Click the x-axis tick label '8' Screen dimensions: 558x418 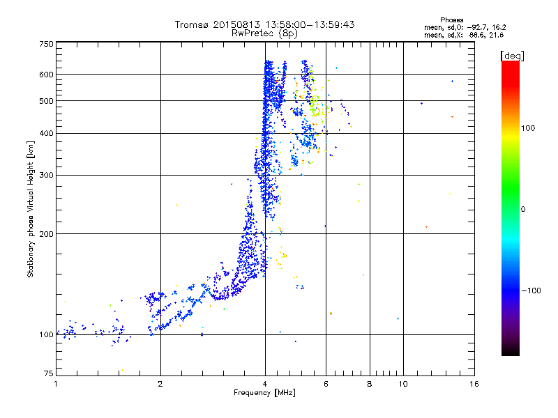370,384
